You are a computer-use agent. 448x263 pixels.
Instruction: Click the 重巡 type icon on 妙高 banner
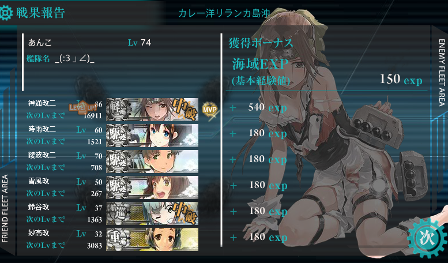pyautogui.click(x=118, y=239)
